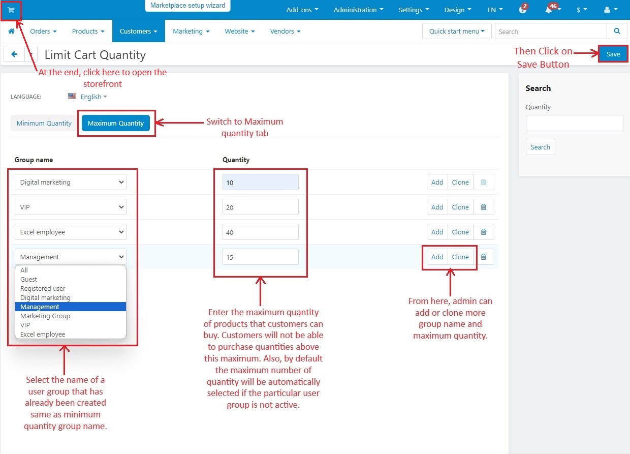Open the Quick start menu

(457, 31)
